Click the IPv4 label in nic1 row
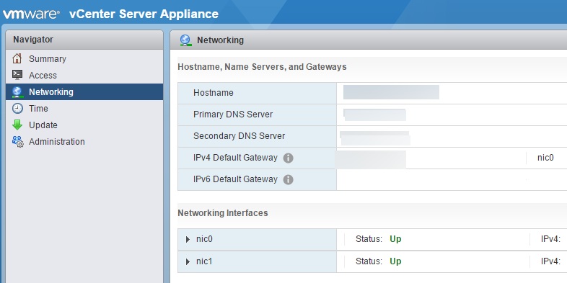The image size is (567, 283). pyautogui.click(x=550, y=261)
